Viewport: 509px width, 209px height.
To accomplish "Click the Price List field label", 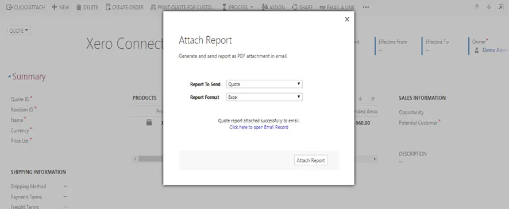I will coord(20,141).
